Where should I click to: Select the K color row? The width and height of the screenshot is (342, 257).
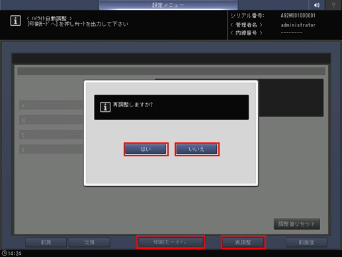click(x=52, y=150)
